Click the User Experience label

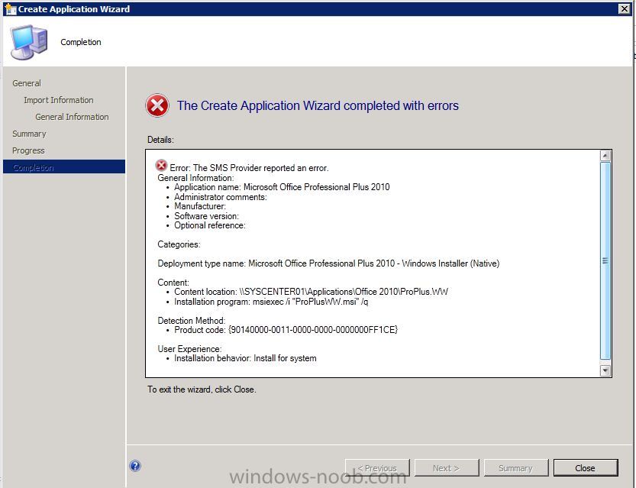tap(189, 349)
